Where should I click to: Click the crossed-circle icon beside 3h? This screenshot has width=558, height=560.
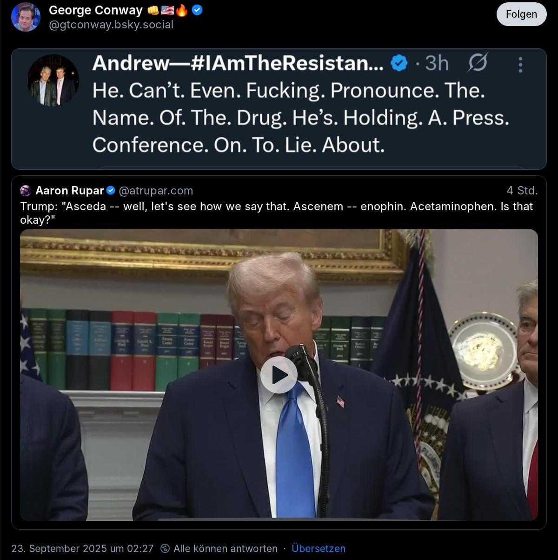point(477,63)
